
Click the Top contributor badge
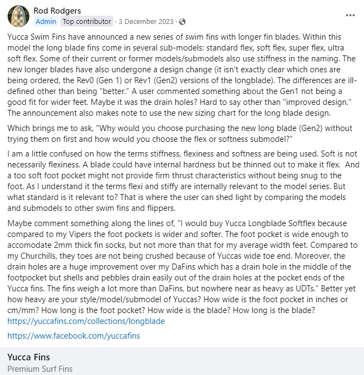[x=87, y=22]
